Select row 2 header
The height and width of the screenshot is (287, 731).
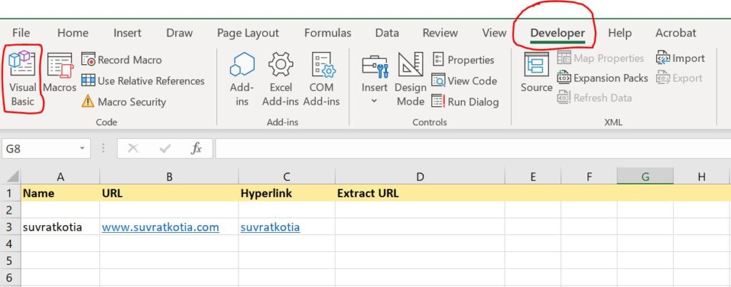pos(10,210)
